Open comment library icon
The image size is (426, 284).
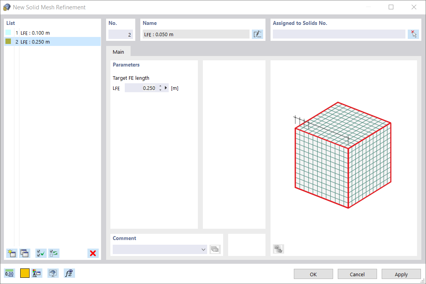click(x=215, y=249)
